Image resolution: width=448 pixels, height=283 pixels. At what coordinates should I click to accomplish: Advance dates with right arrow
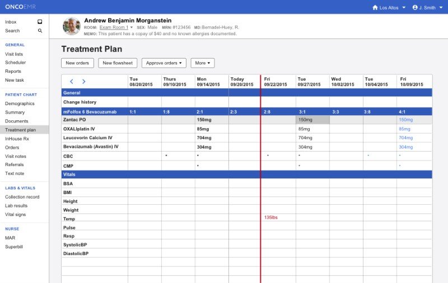pyautogui.click(x=84, y=82)
